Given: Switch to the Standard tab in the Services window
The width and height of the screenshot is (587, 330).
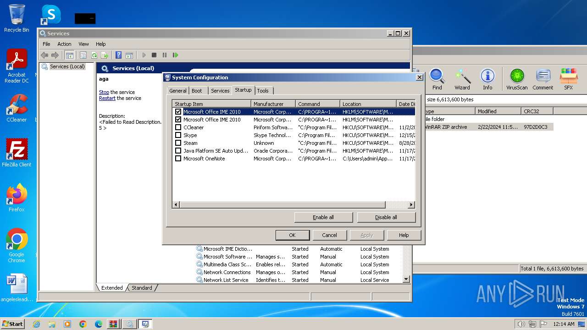Looking at the screenshot, I should click(142, 288).
